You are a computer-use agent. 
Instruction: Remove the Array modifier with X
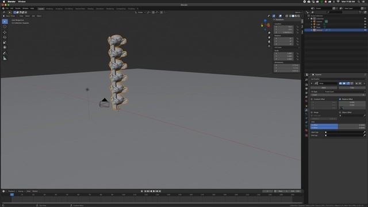click(364, 83)
